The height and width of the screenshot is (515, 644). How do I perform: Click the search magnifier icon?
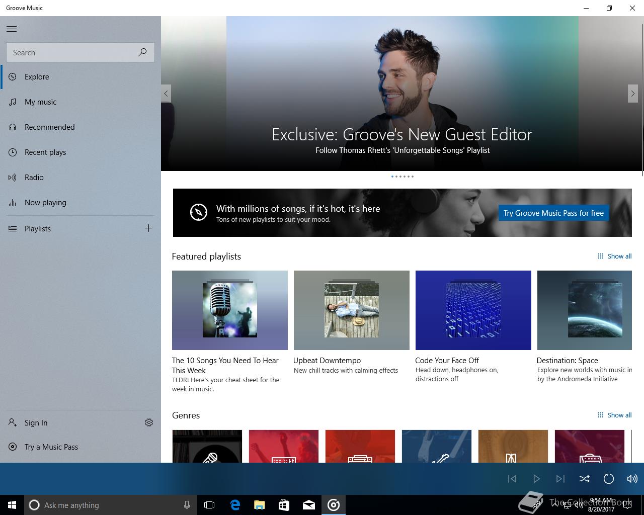[x=142, y=52]
